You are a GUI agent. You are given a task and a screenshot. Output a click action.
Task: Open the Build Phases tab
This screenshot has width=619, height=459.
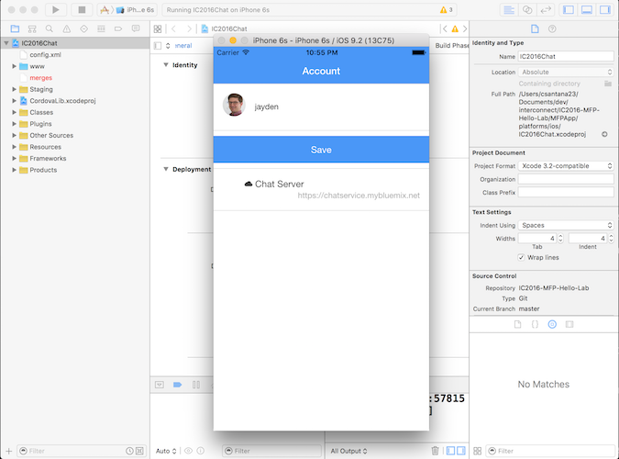click(452, 46)
